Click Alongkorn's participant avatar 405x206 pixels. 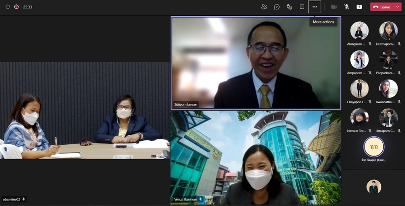[x=359, y=31]
